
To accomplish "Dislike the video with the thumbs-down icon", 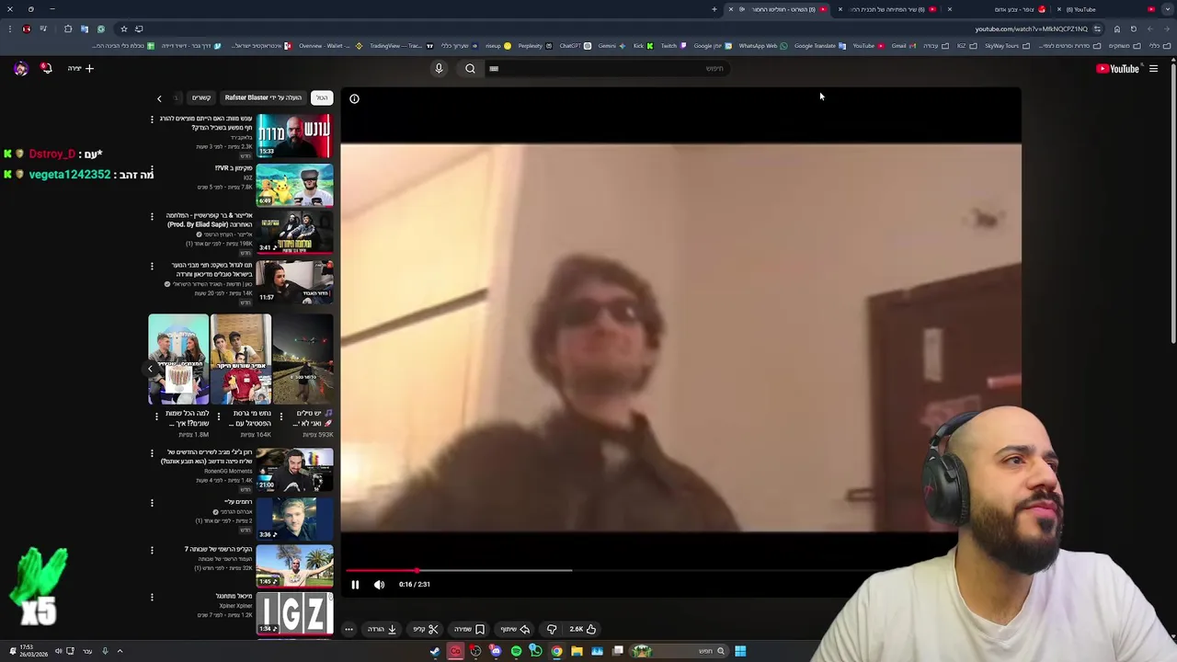I will (x=552, y=629).
